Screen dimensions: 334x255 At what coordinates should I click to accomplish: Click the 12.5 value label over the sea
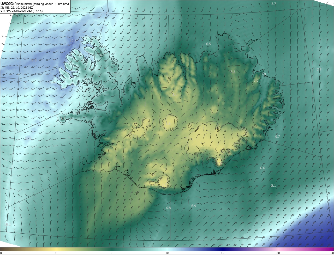click(73, 41)
